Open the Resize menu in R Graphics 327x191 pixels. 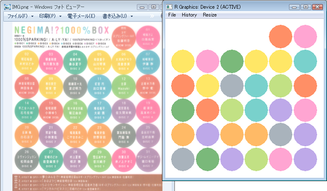210,15
